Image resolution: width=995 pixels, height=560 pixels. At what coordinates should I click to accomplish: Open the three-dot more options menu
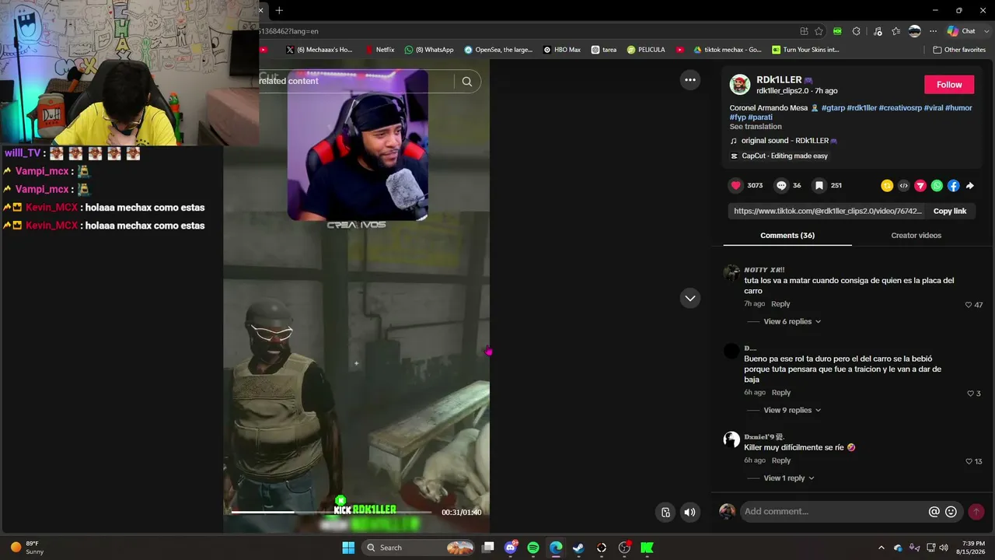coord(690,80)
